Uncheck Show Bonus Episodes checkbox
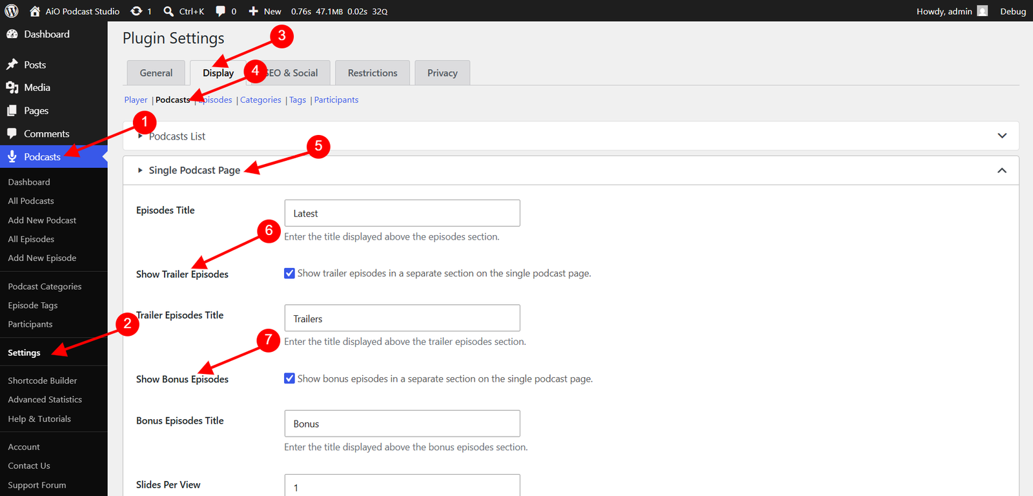 coord(289,378)
